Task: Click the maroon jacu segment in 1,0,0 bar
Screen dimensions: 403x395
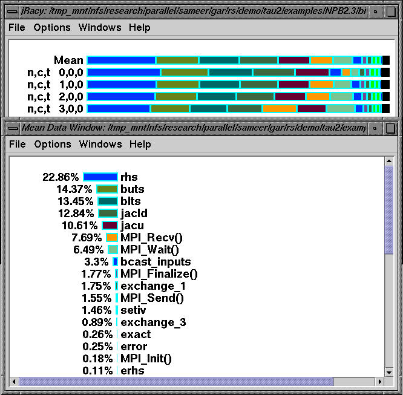Action: click(293, 84)
